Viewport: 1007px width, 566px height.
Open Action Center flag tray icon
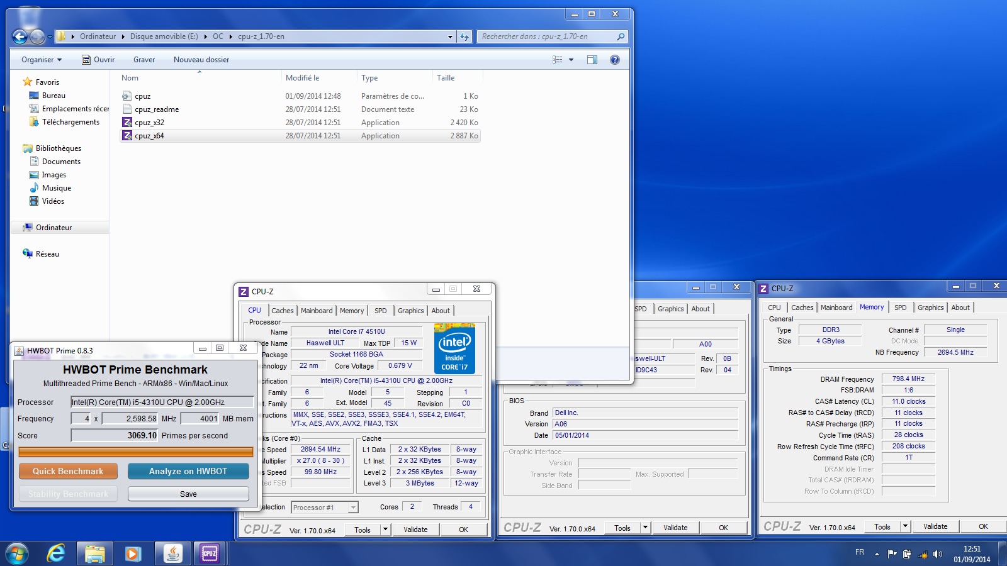pos(892,554)
